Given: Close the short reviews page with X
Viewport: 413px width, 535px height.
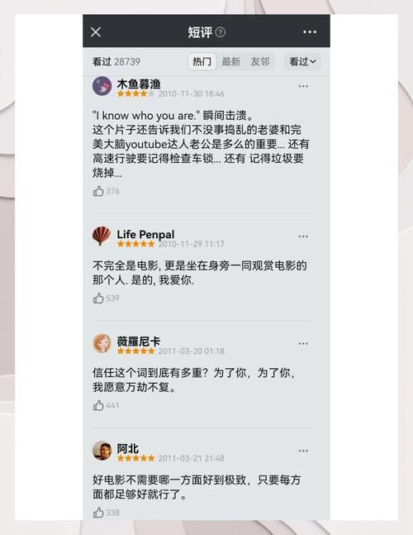Looking at the screenshot, I should [96, 32].
